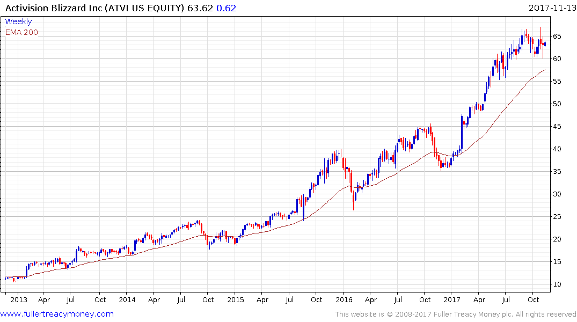Click the 65 price axis label
The image size is (577, 322).
[x=557, y=36]
